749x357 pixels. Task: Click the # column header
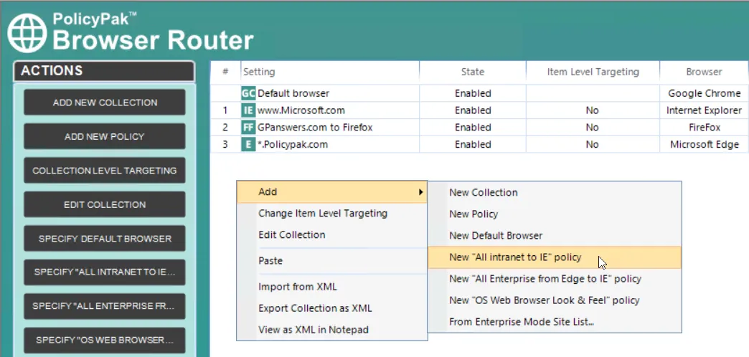click(x=225, y=72)
